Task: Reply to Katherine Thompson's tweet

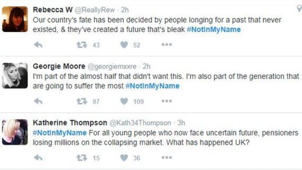Action: click(38, 158)
